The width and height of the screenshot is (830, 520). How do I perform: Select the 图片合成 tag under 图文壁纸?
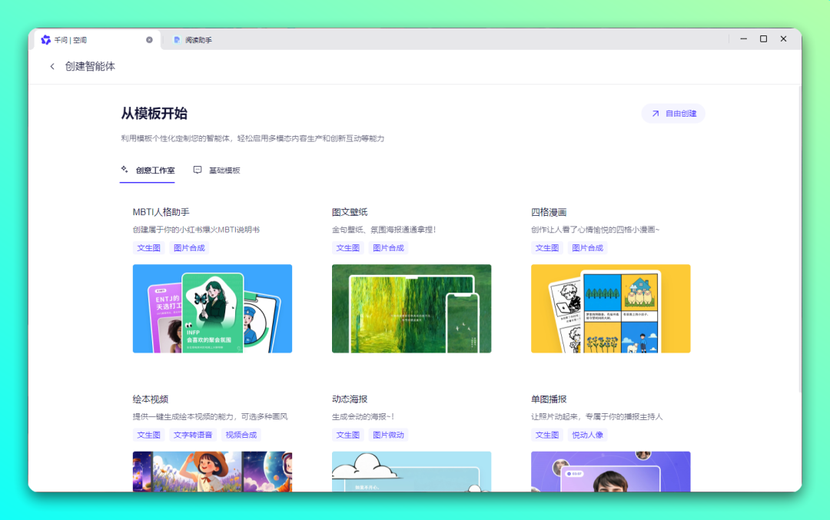point(388,247)
